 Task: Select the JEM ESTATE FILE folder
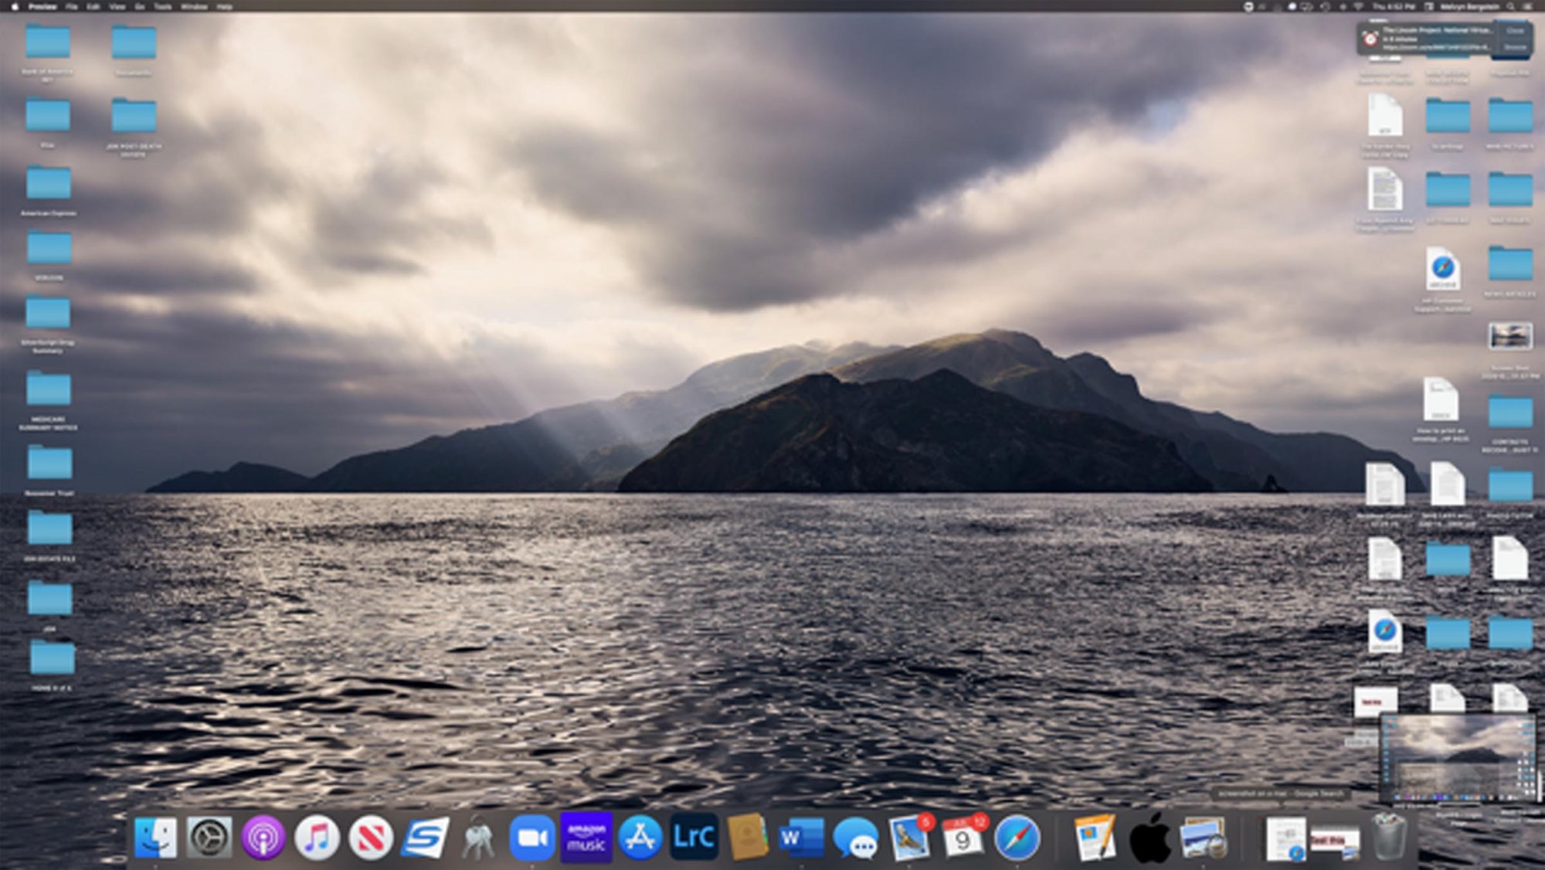tap(49, 535)
